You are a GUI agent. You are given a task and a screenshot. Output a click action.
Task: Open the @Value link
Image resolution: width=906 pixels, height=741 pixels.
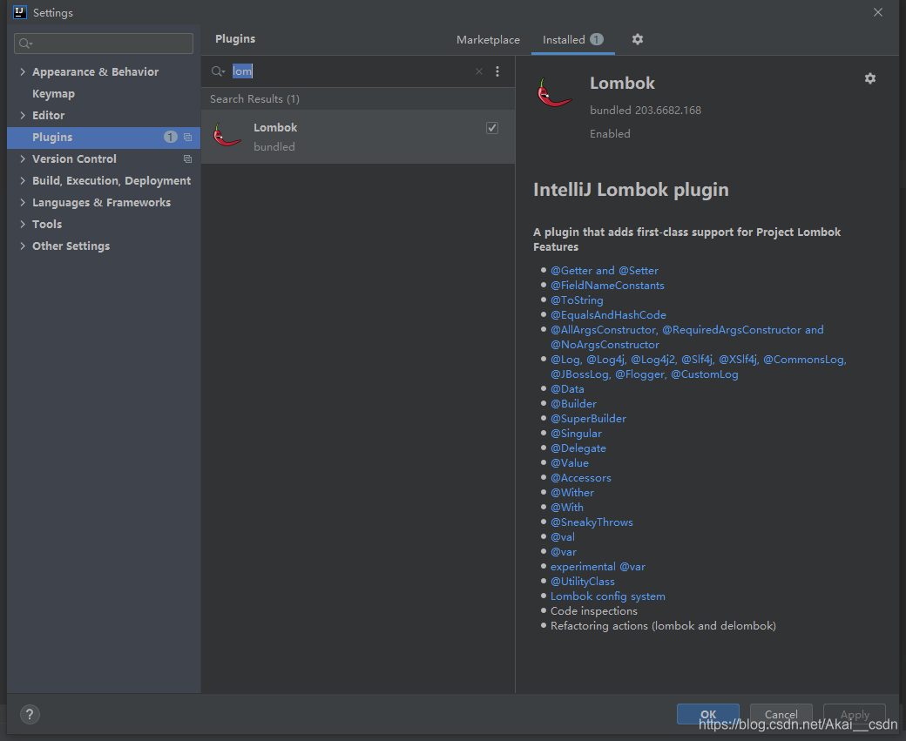(570, 463)
